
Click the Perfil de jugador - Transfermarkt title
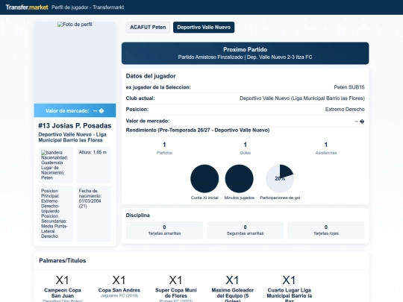pos(87,7)
